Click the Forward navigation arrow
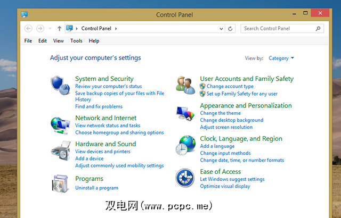 point(40,28)
